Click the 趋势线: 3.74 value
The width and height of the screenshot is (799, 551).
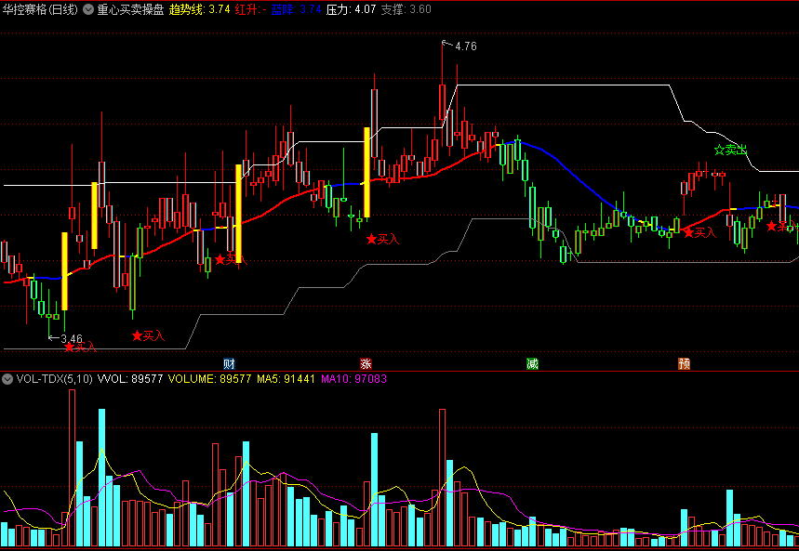[199, 9]
